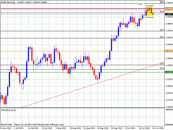Click the MetaTrader - Alpari UK copyright text
The height and width of the screenshot is (130, 173).
[33, 124]
